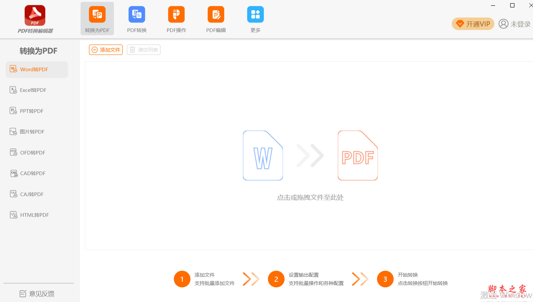Screen dimensions: 533x302
Task: Click the CAD转PDF sidebar icon
Action: coord(14,173)
